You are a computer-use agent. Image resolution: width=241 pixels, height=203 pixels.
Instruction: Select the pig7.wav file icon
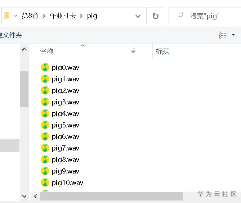pyautogui.click(x=45, y=148)
